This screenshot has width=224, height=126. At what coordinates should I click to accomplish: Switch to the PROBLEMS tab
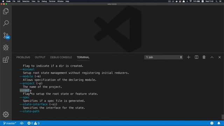pyautogui.click(x=23, y=57)
